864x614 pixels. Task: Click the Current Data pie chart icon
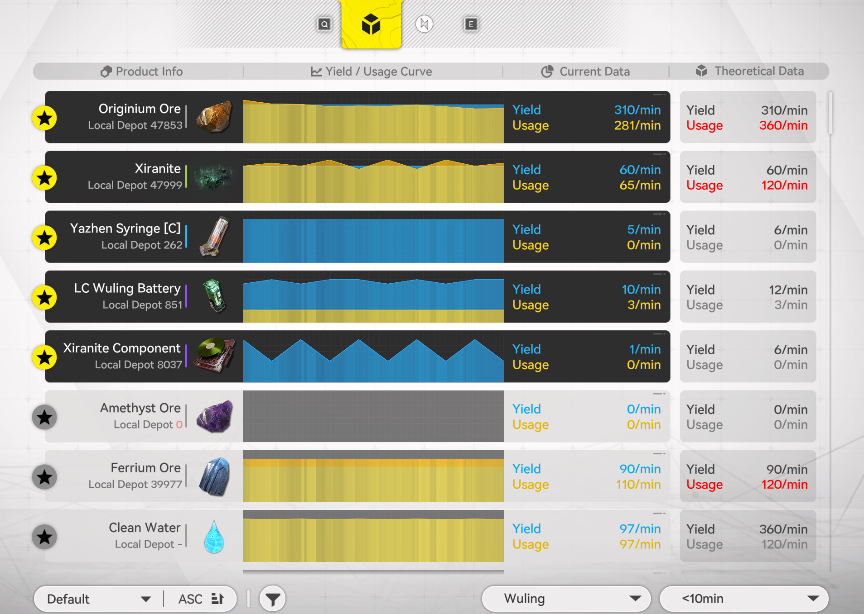pyautogui.click(x=547, y=71)
